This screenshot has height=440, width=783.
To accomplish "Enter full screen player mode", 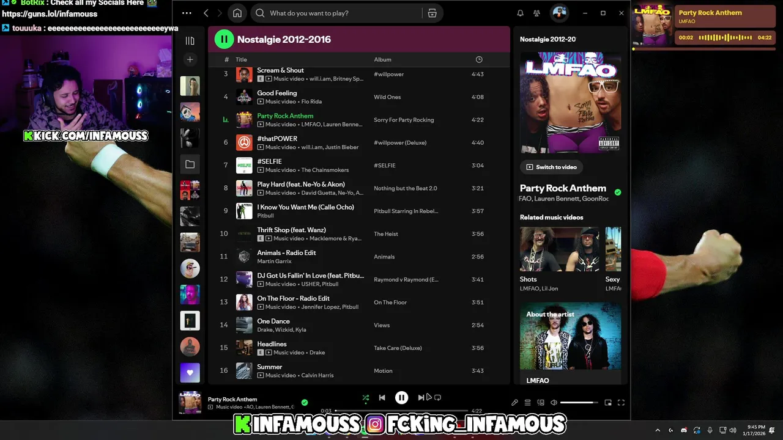I will (621, 403).
